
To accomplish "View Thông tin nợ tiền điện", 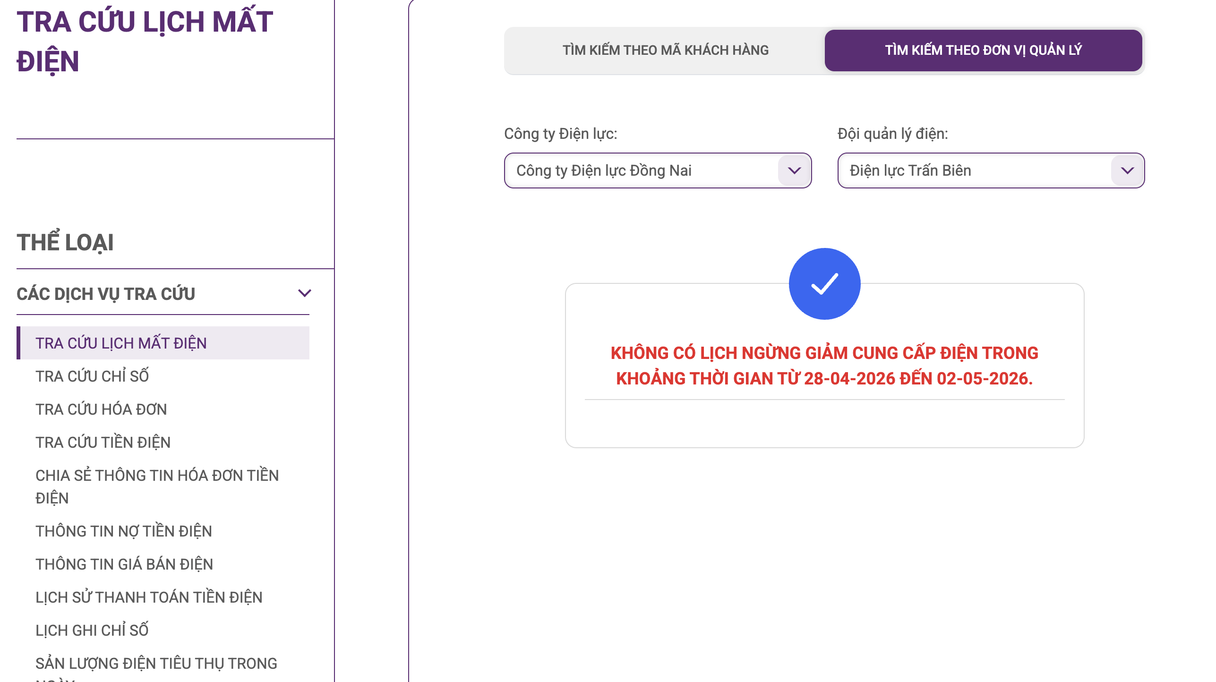I will [x=124, y=531].
